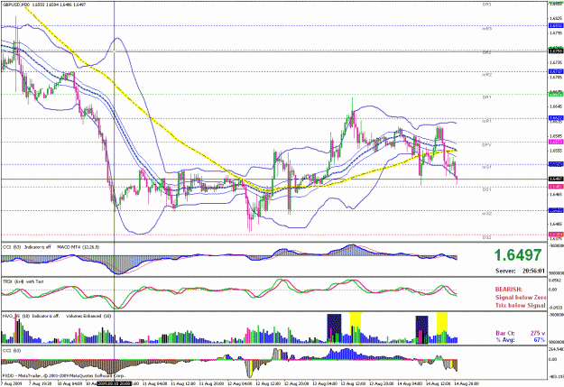The width and height of the screenshot is (564, 387).
Task: Click the '13 Aug 12:00' time axis label
Action: click(x=351, y=384)
